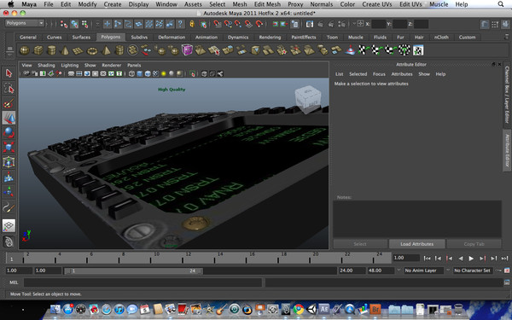
Task: Activate the Scale tool
Action: (9, 148)
